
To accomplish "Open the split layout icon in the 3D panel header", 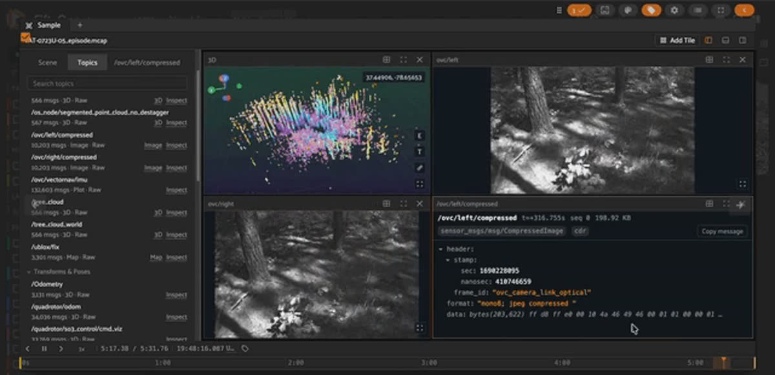I will point(386,59).
